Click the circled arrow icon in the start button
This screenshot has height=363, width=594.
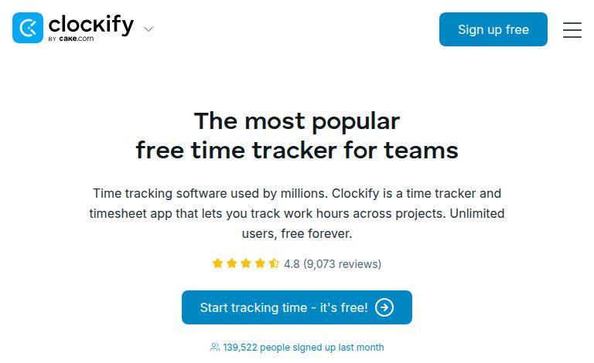tap(384, 307)
